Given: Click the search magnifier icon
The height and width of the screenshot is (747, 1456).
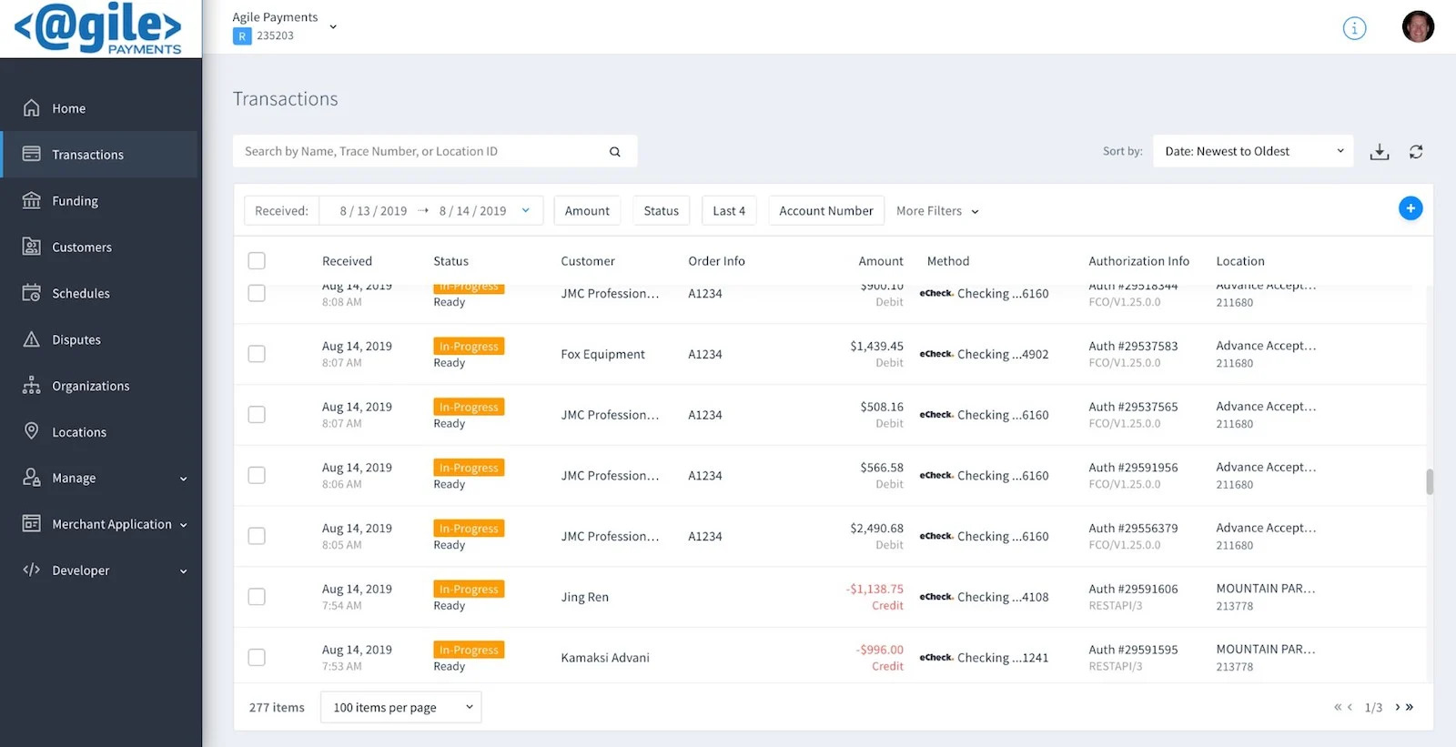Looking at the screenshot, I should tap(615, 152).
